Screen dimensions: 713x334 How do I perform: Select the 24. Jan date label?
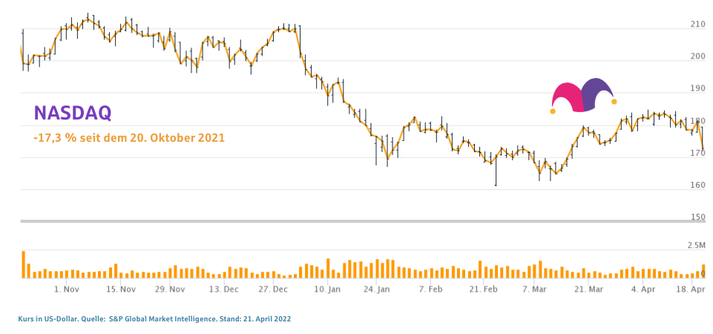pyautogui.click(x=378, y=289)
